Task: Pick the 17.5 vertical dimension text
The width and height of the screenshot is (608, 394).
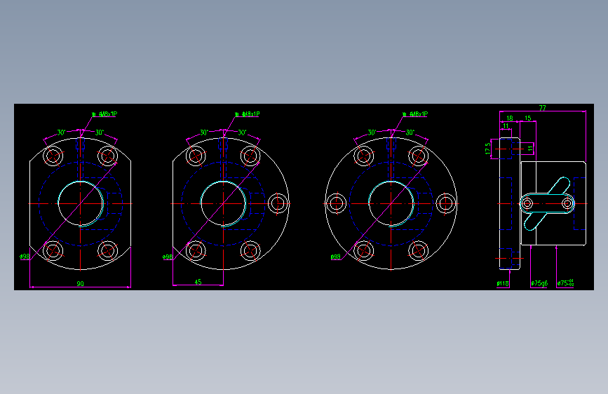Action: pyautogui.click(x=488, y=149)
